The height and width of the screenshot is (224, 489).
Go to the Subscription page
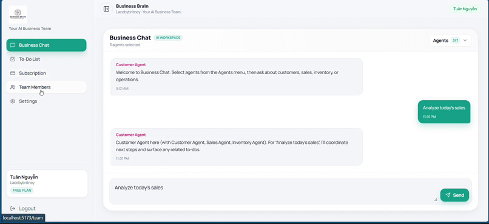click(x=47, y=73)
